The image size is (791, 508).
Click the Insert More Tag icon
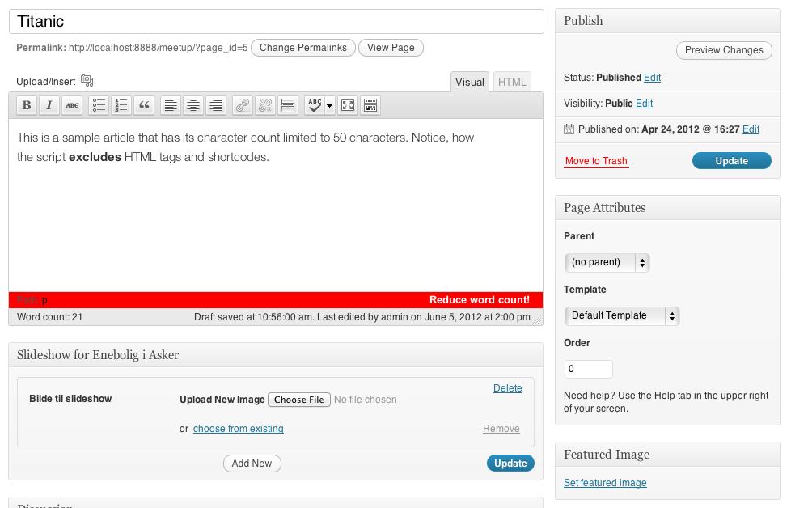(287, 105)
